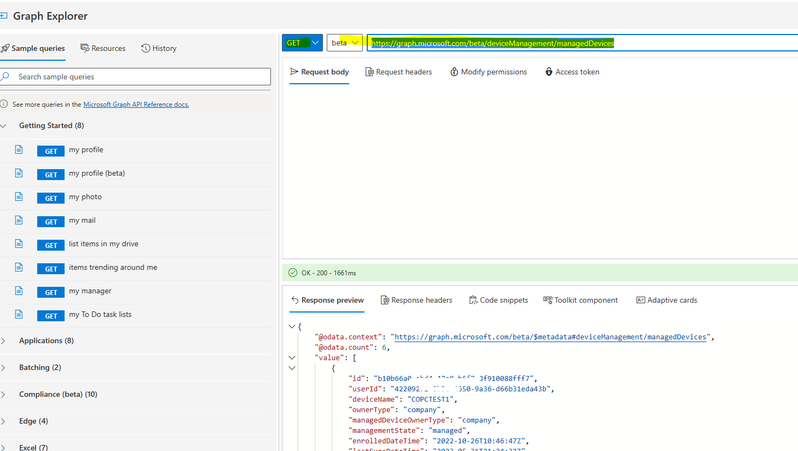
Task: Click the collapse sidebar icon beside Graph Explorer
Action: (x=3, y=16)
